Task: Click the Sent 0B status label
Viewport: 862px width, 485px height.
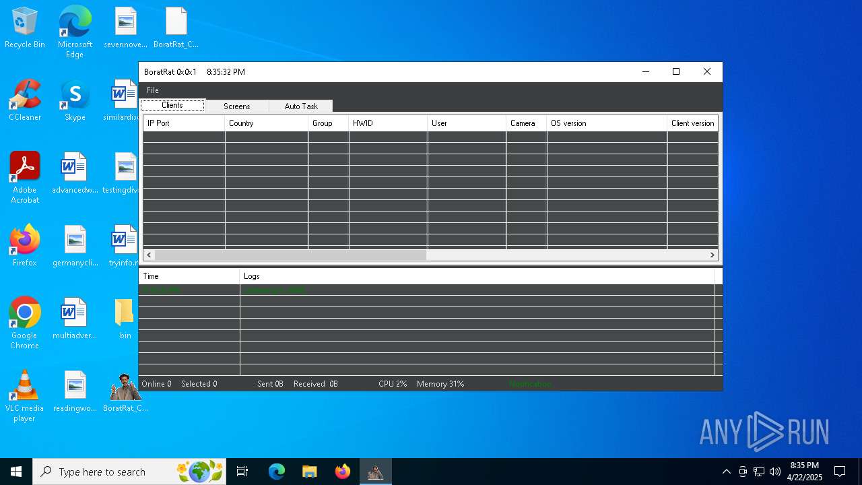Action: click(270, 384)
